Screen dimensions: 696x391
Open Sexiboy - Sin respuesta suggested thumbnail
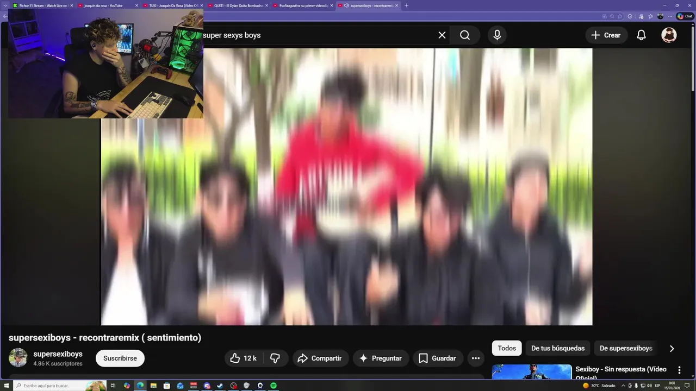[x=532, y=372]
